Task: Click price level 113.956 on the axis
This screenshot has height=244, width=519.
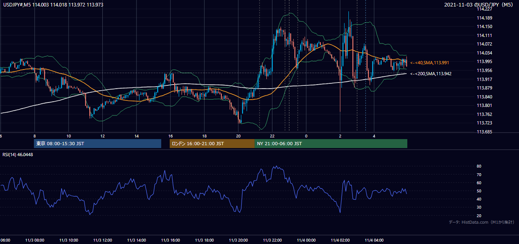Action: pyautogui.click(x=485, y=70)
